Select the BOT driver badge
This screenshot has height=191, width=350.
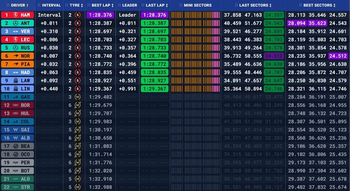coord(17,171)
